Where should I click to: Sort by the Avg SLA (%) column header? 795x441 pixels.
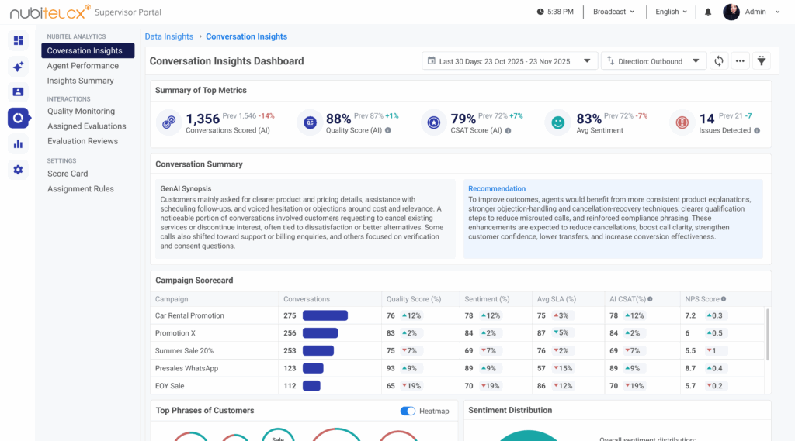[x=556, y=299]
